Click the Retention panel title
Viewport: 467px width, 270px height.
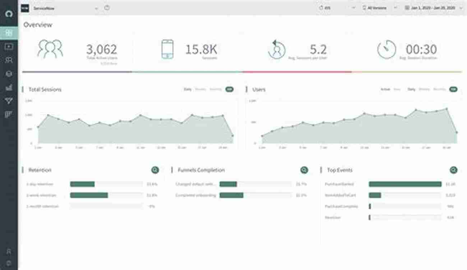[x=40, y=170]
